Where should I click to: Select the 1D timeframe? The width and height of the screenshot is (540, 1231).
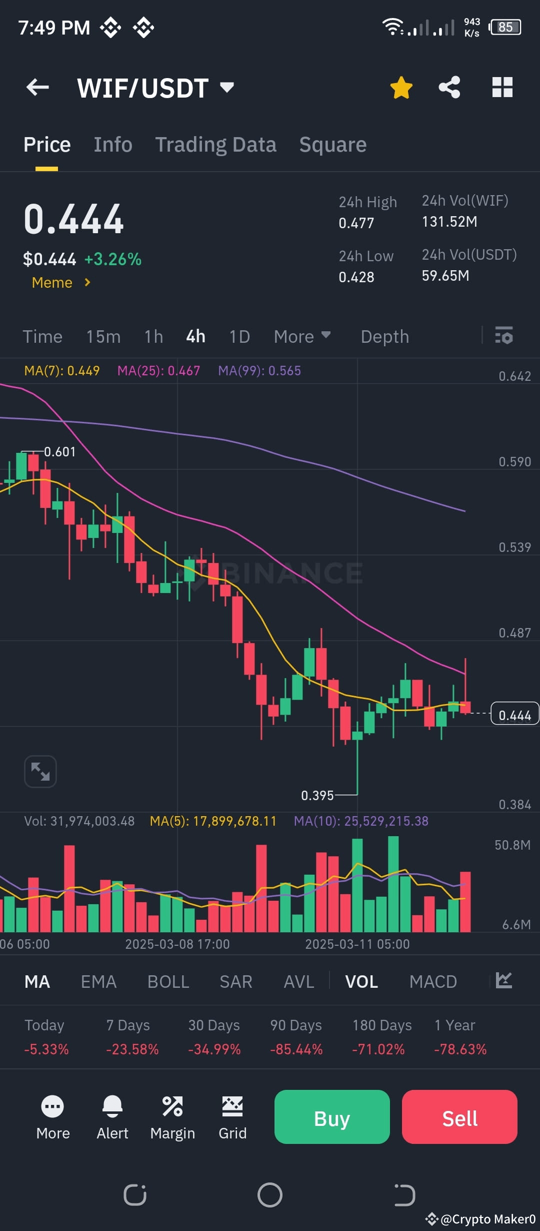coord(239,336)
